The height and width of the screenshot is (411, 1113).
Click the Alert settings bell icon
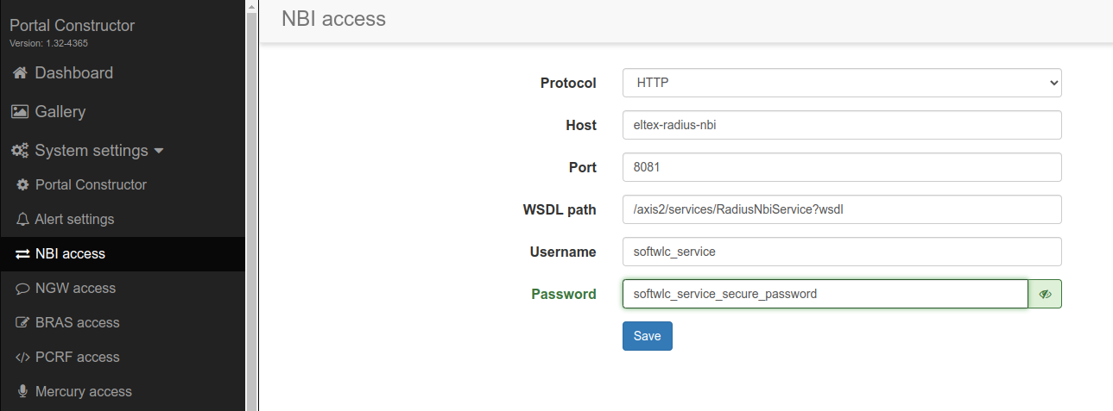[22, 220]
